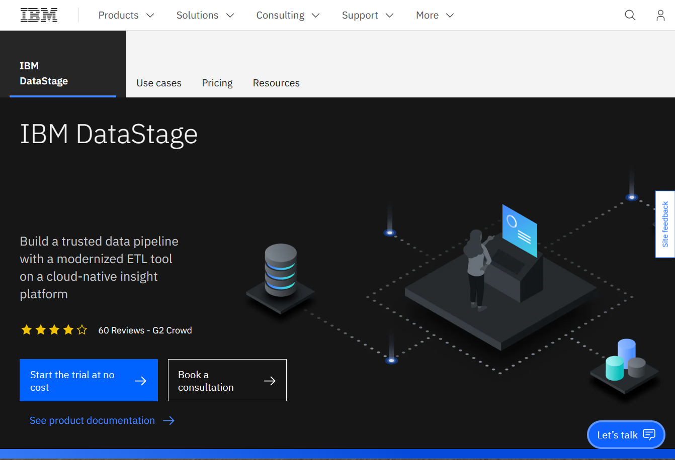Click the chat bubble icon in Let's talk
675x460 pixels.
(x=649, y=435)
